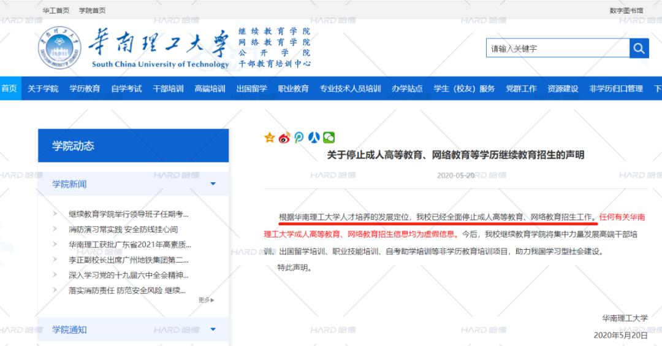Open the 高端培训 menu
Screen dimensions: 662x346
pyautogui.click(x=210, y=88)
